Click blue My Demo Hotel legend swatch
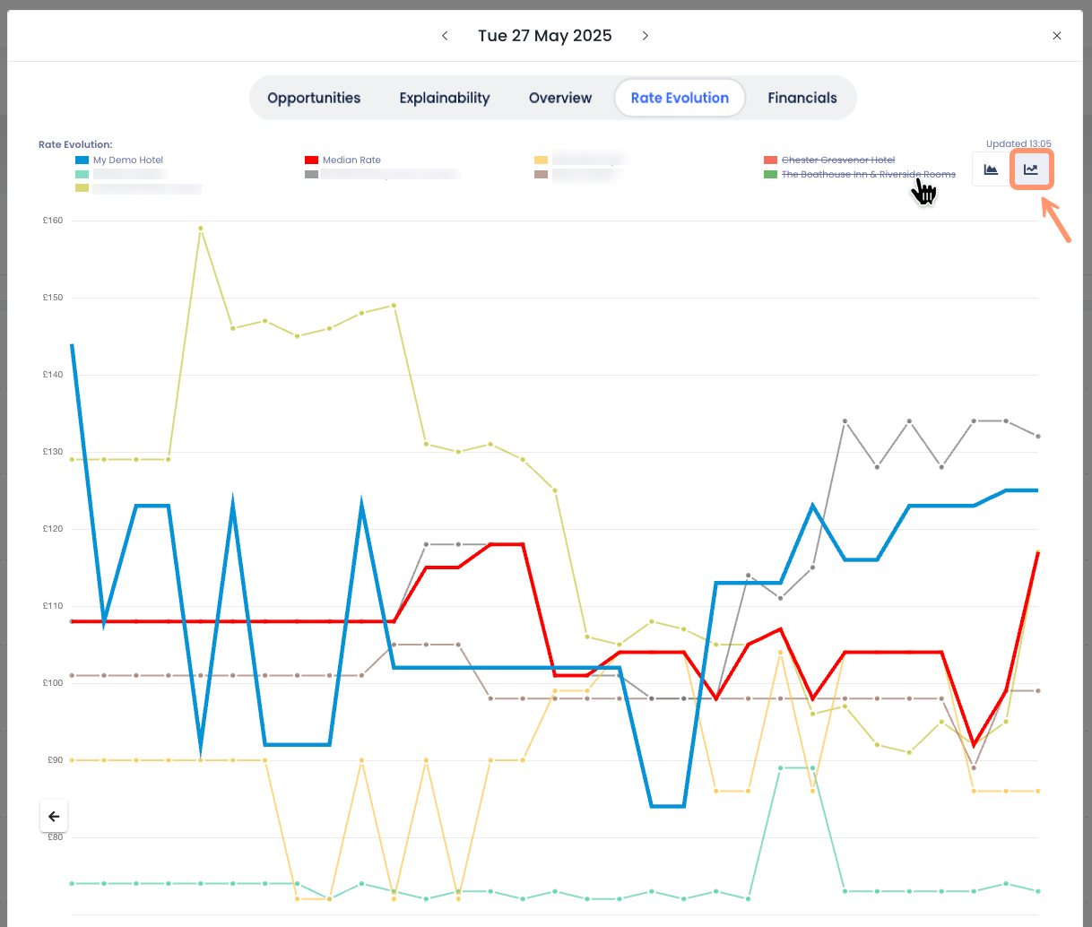Screen dimensions: 1092x927 tap(82, 160)
